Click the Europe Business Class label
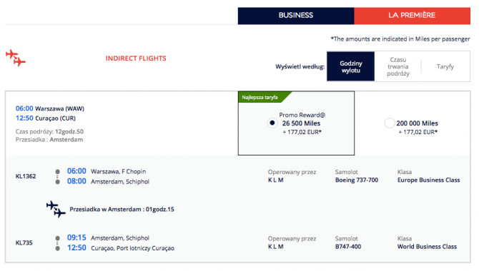Viewport: 479px width, 271px height. click(428, 180)
